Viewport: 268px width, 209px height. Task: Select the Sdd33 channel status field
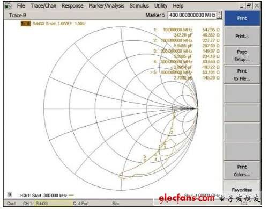(53, 204)
